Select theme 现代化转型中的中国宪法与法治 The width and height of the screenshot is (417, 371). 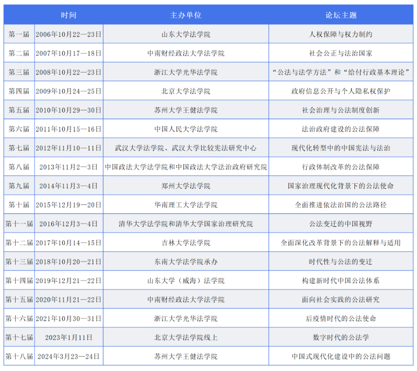tap(341, 148)
